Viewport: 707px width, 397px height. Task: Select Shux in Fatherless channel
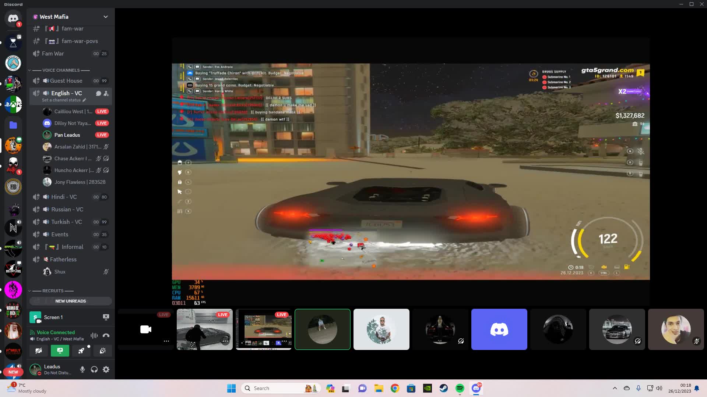click(76, 272)
